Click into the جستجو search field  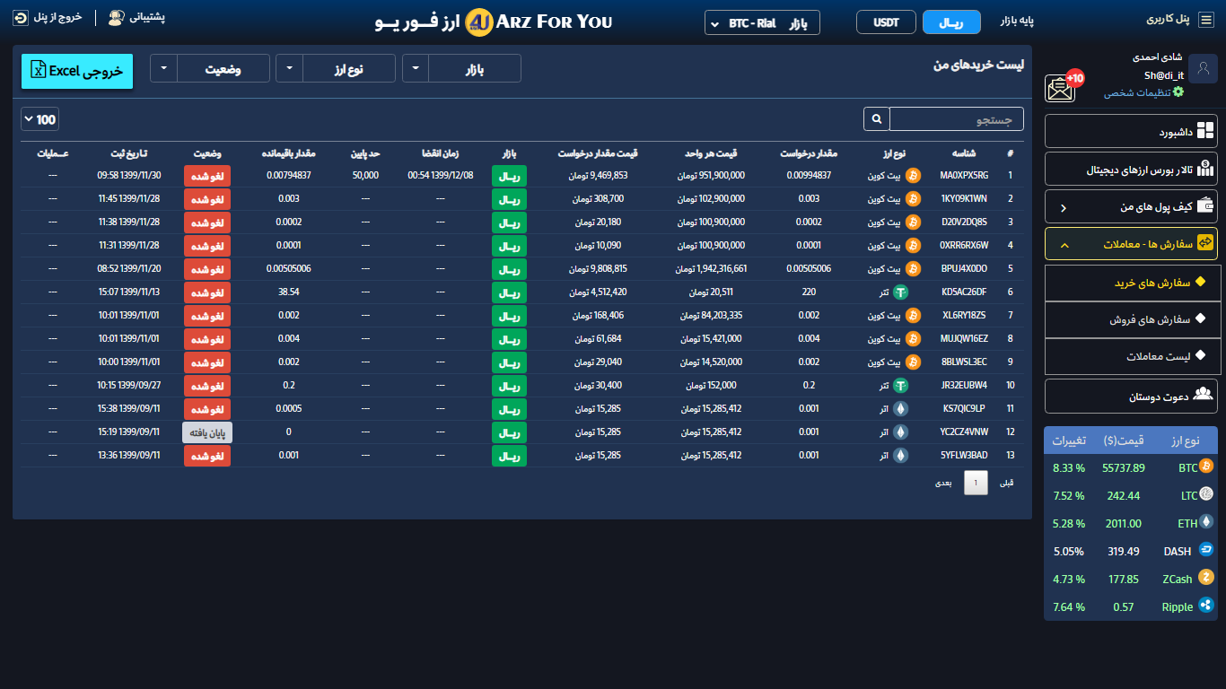pos(956,119)
